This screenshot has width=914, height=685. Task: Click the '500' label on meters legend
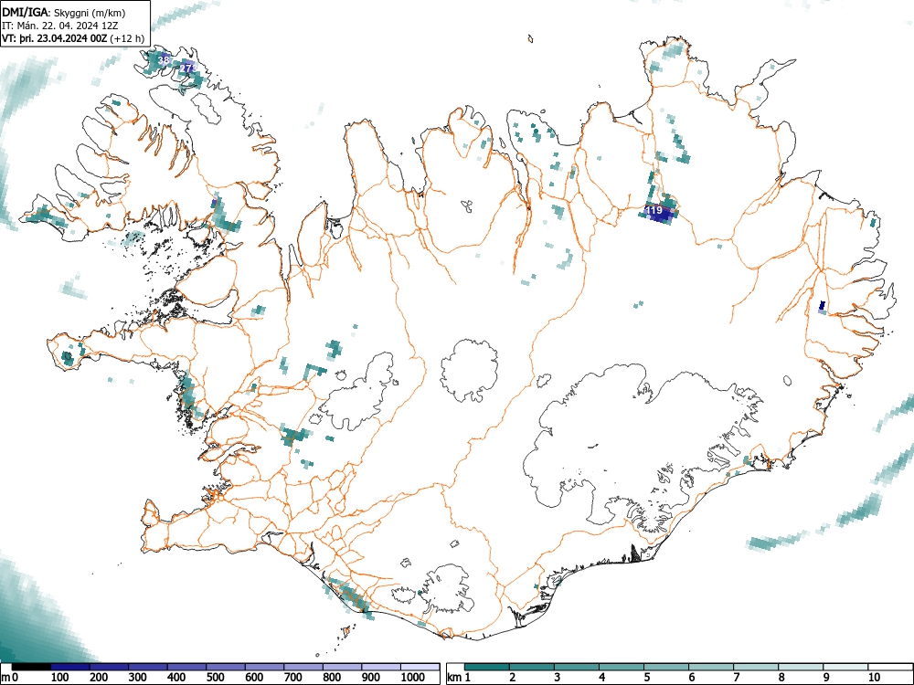[215, 678]
